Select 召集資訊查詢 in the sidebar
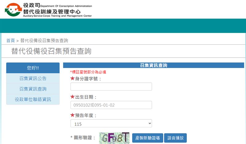This screenshot has width=246, height=144. point(33,89)
